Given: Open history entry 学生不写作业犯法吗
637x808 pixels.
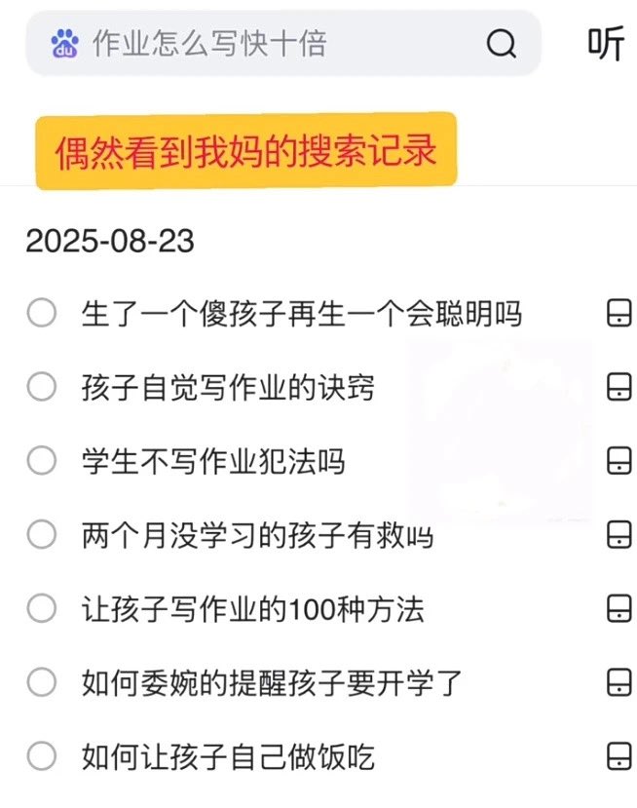Looking at the screenshot, I should [213, 461].
